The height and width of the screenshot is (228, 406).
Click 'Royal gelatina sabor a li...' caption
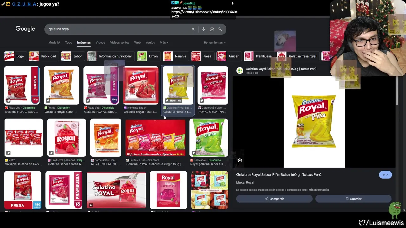(208, 164)
